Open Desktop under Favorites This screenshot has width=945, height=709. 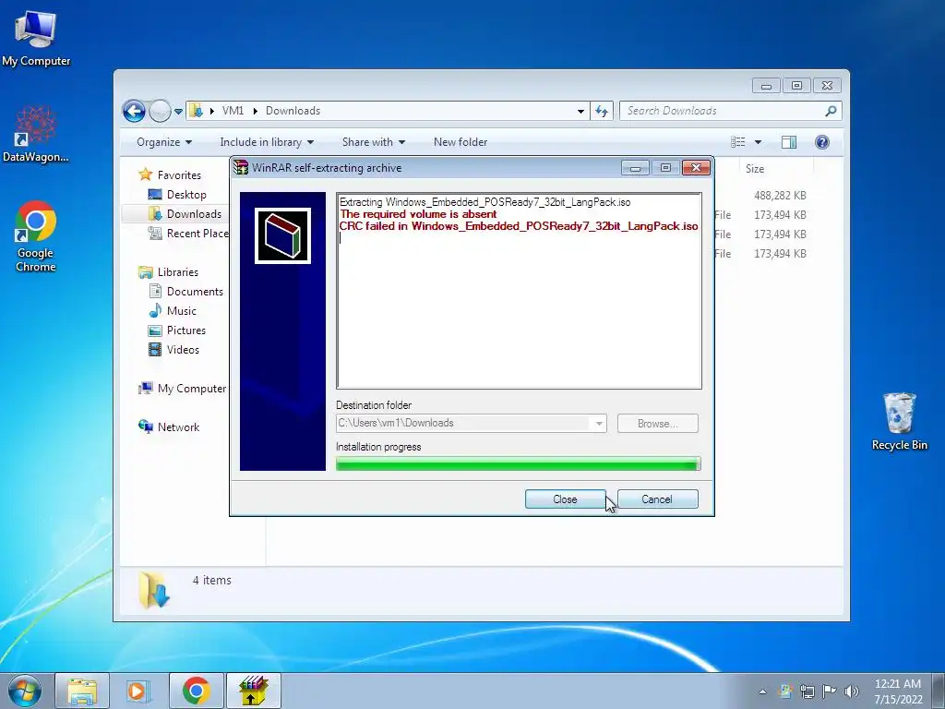click(177, 195)
